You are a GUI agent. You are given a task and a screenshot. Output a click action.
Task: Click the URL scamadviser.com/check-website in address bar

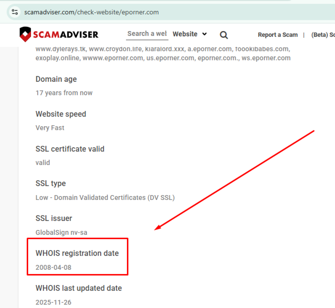(92, 12)
